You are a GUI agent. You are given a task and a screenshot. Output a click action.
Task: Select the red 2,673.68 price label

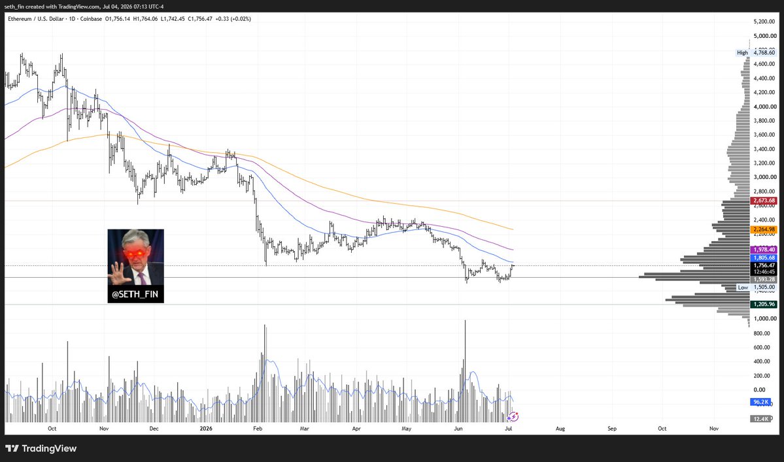click(x=764, y=201)
